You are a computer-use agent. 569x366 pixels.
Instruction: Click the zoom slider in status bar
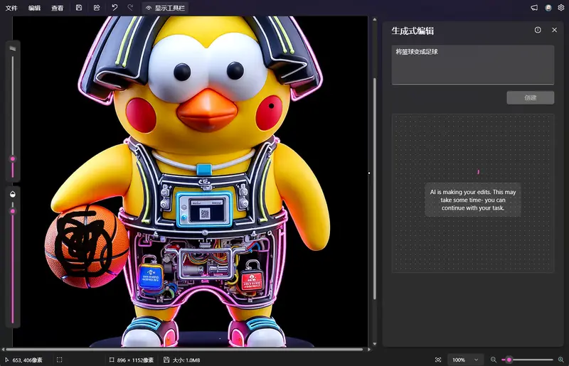pyautogui.click(x=528, y=360)
